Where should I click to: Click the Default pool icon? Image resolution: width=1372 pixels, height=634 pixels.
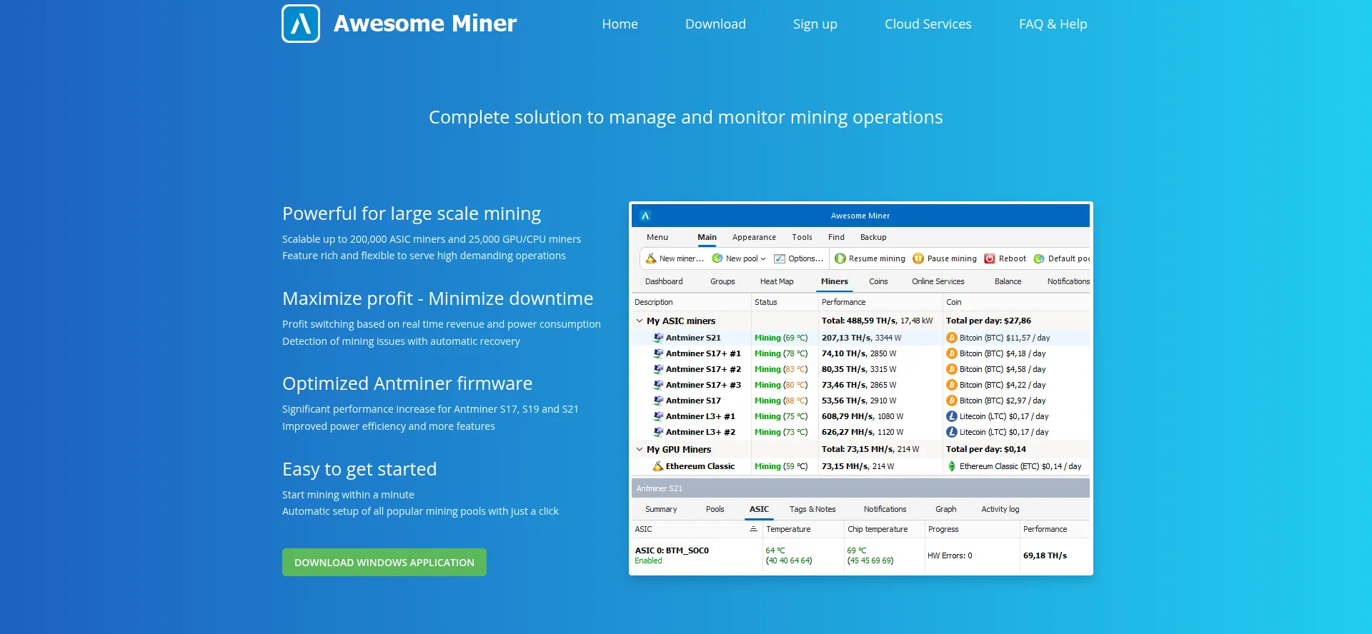pyautogui.click(x=1039, y=258)
